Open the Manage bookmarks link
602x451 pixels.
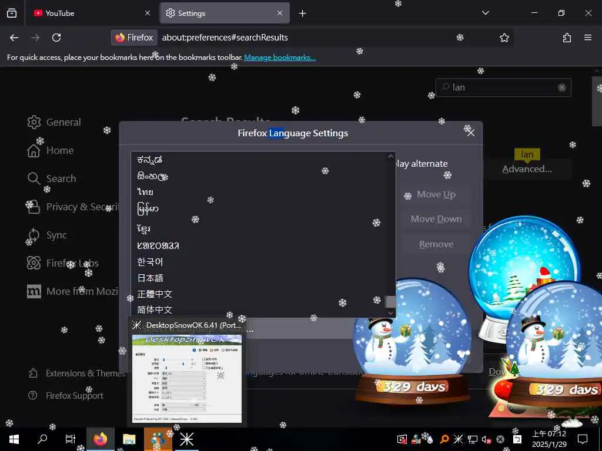[x=279, y=58]
